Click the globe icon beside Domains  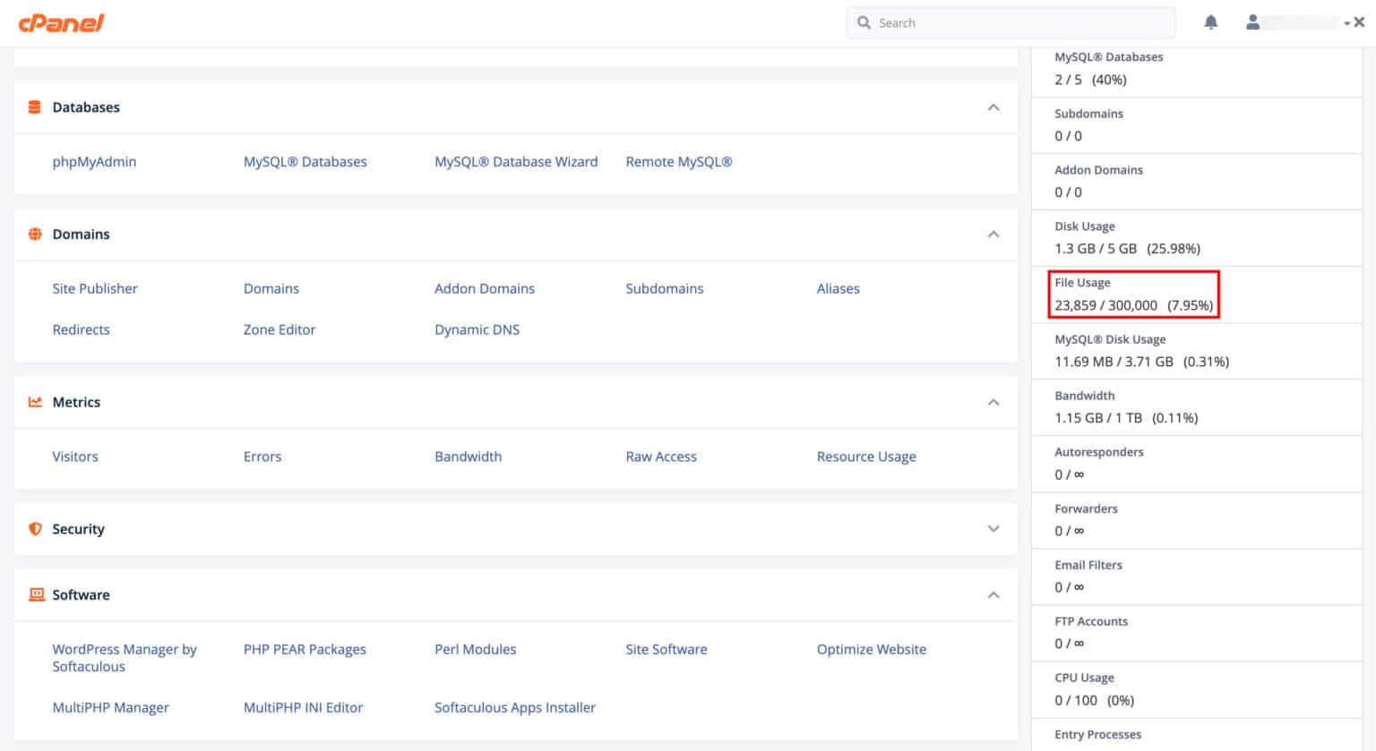(34, 234)
